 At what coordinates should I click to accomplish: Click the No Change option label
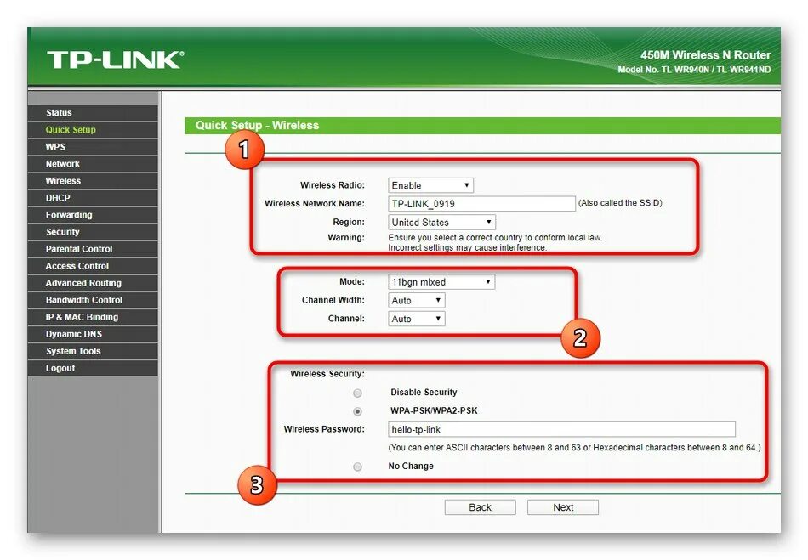[x=411, y=466]
